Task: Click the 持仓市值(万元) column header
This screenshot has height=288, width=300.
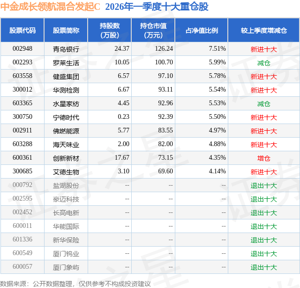Action: [x=153, y=30]
